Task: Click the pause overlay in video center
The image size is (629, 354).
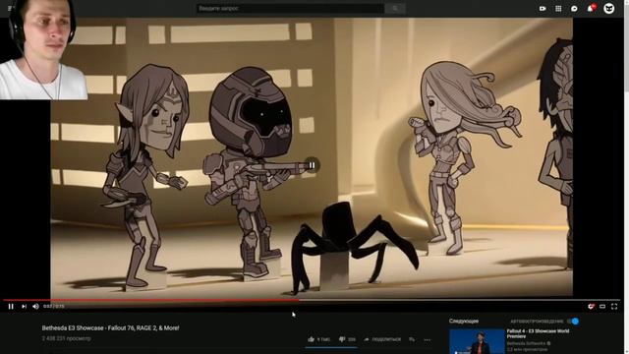Action: pos(312,165)
